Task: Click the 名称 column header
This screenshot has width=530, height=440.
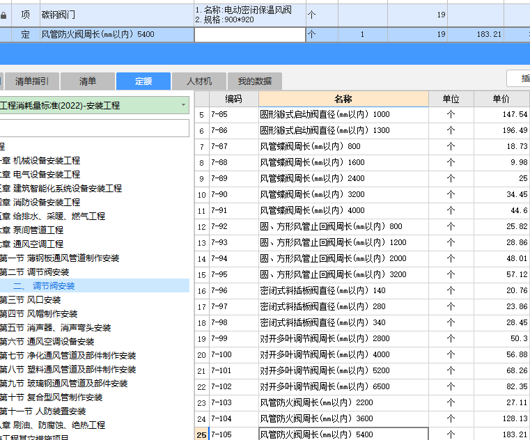Action: click(x=343, y=99)
